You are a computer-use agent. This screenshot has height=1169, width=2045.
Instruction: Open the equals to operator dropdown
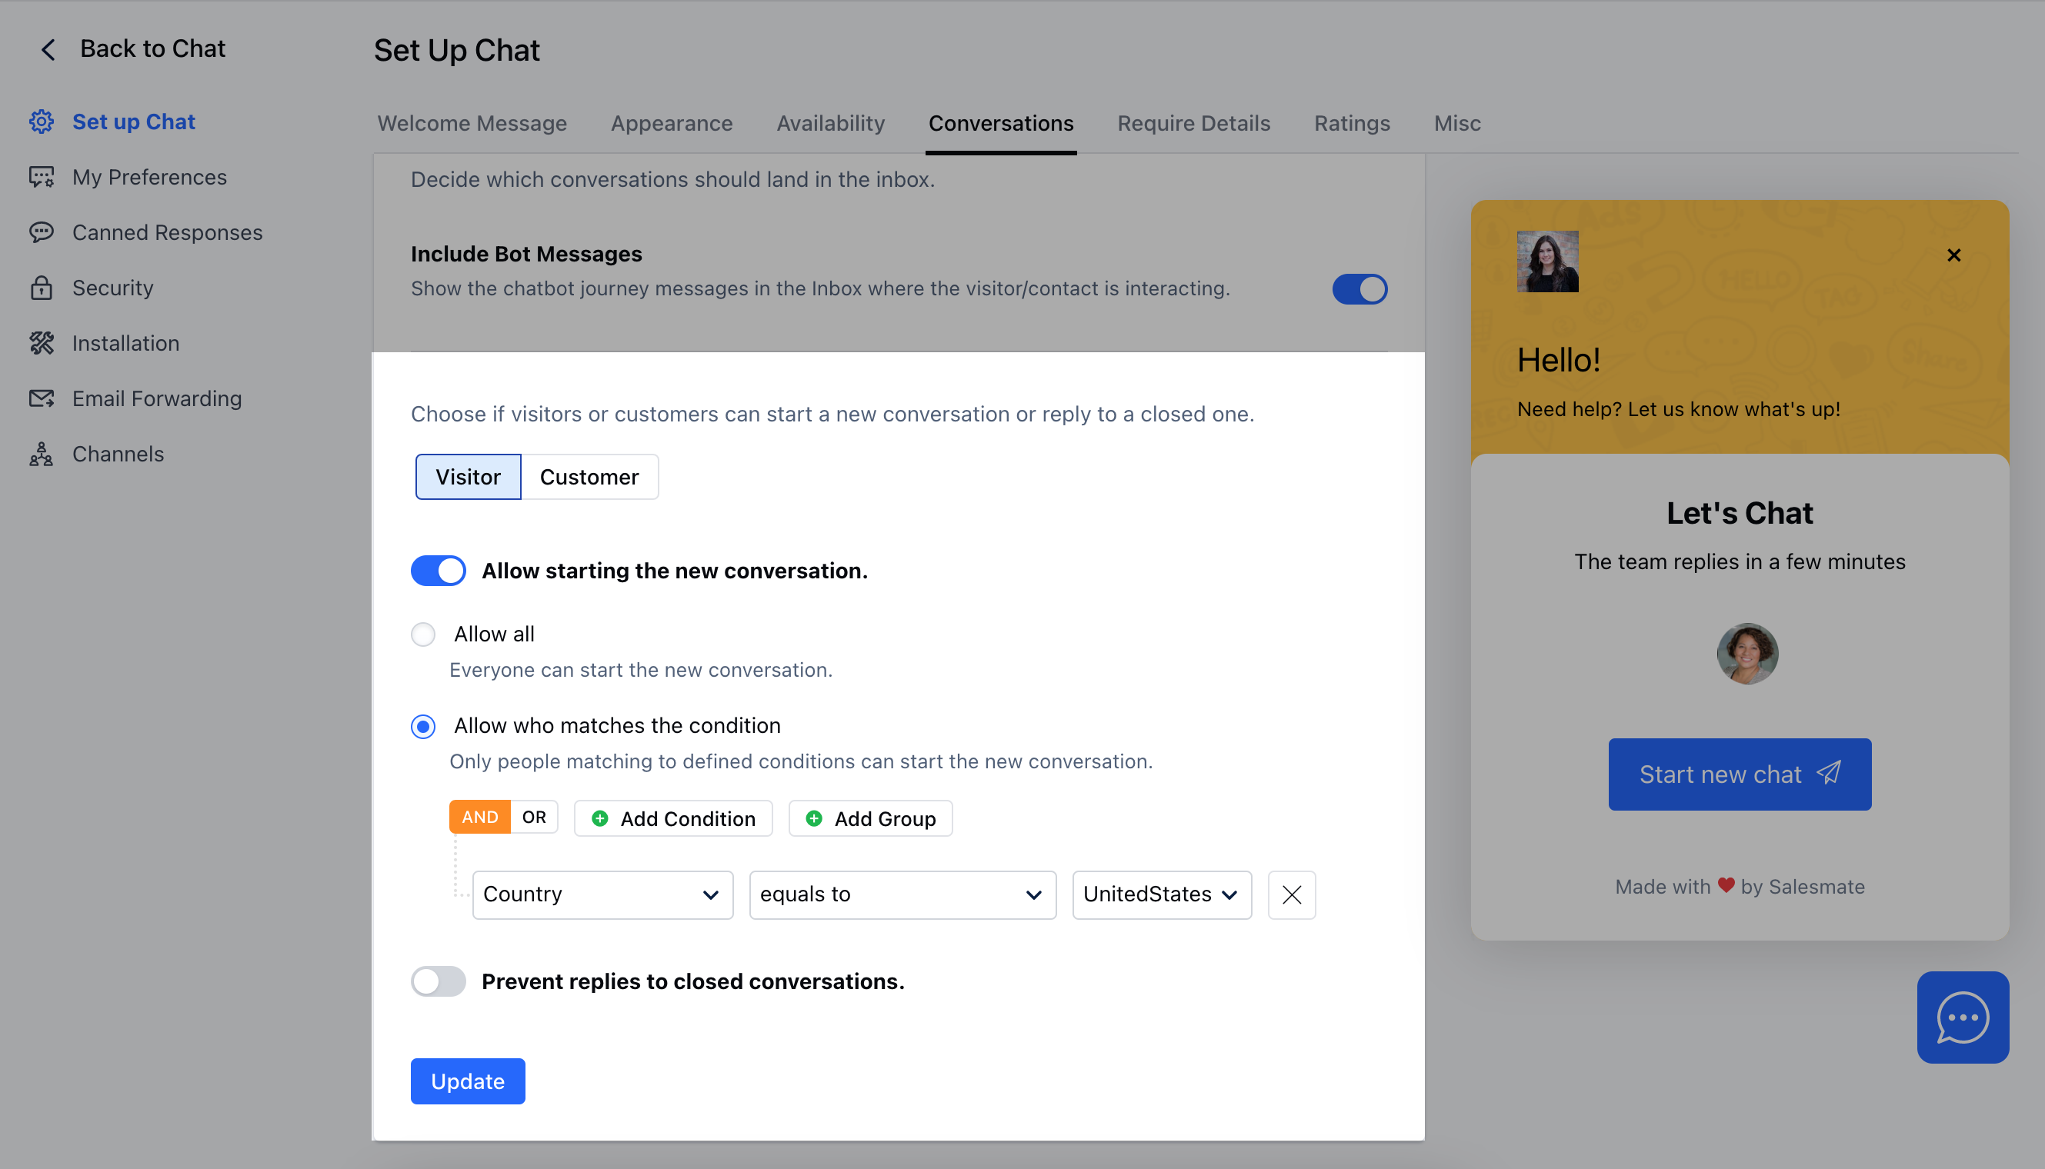coord(902,894)
